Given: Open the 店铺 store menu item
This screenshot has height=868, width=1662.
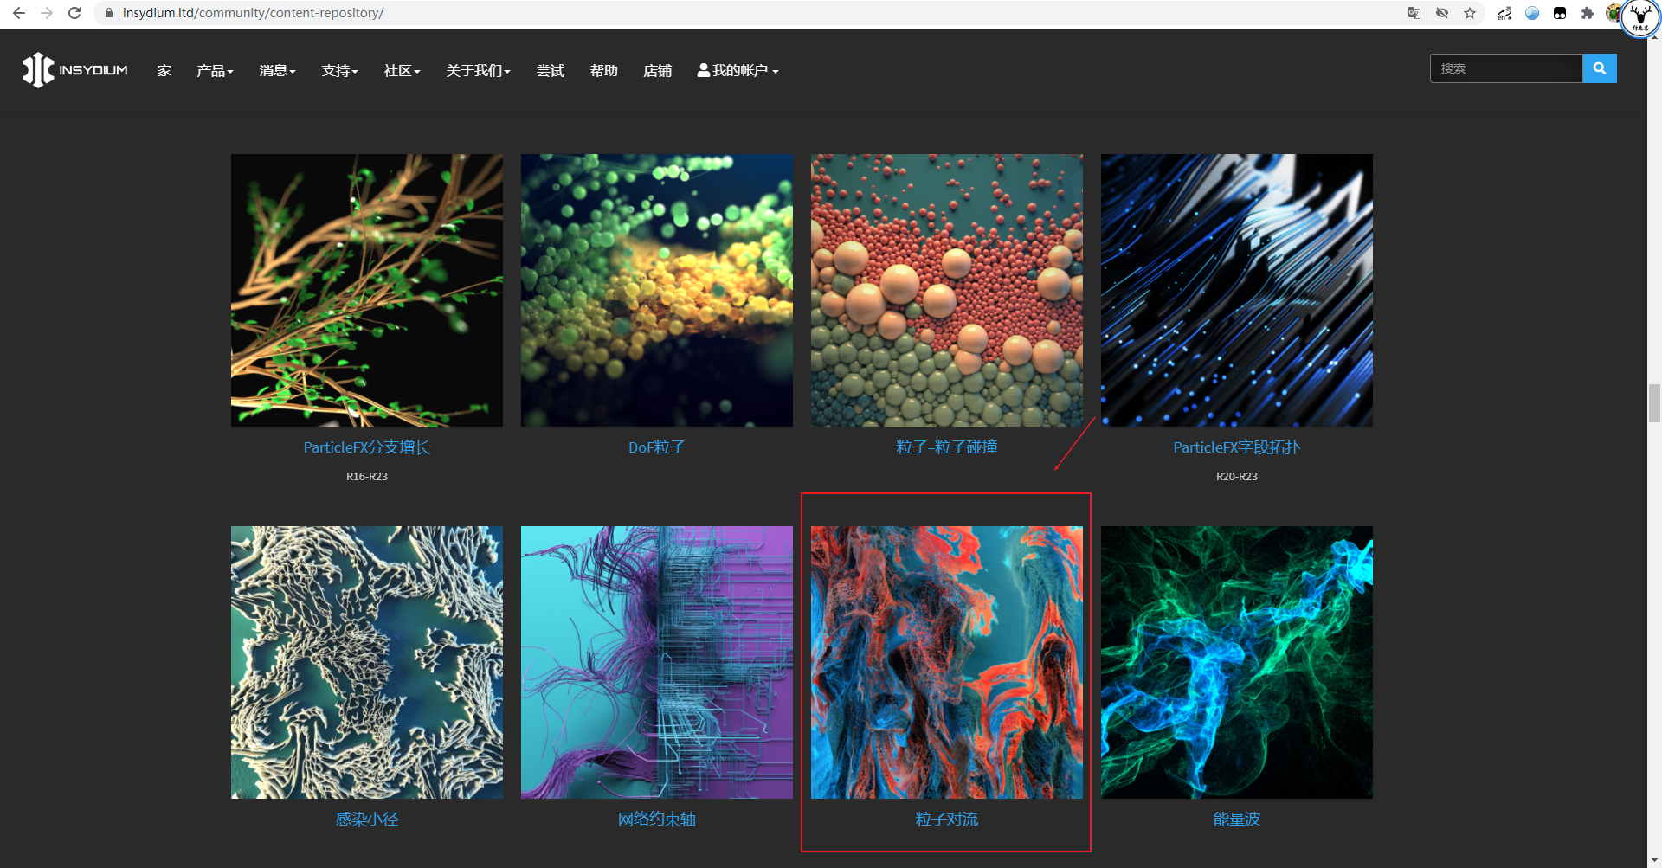Looking at the screenshot, I should click(x=658, y=71).
